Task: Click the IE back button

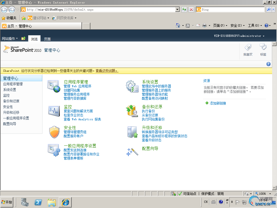Action: (4, 9)
